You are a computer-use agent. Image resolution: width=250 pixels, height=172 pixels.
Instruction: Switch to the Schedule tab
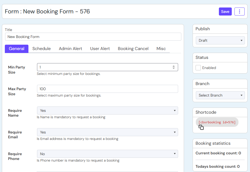42,49
